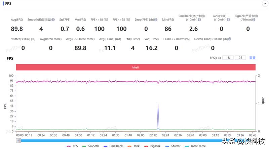Viewport: 269px width, 149px height.
Task: Click the Min(FPS) value 86
Action: [168, 29]
